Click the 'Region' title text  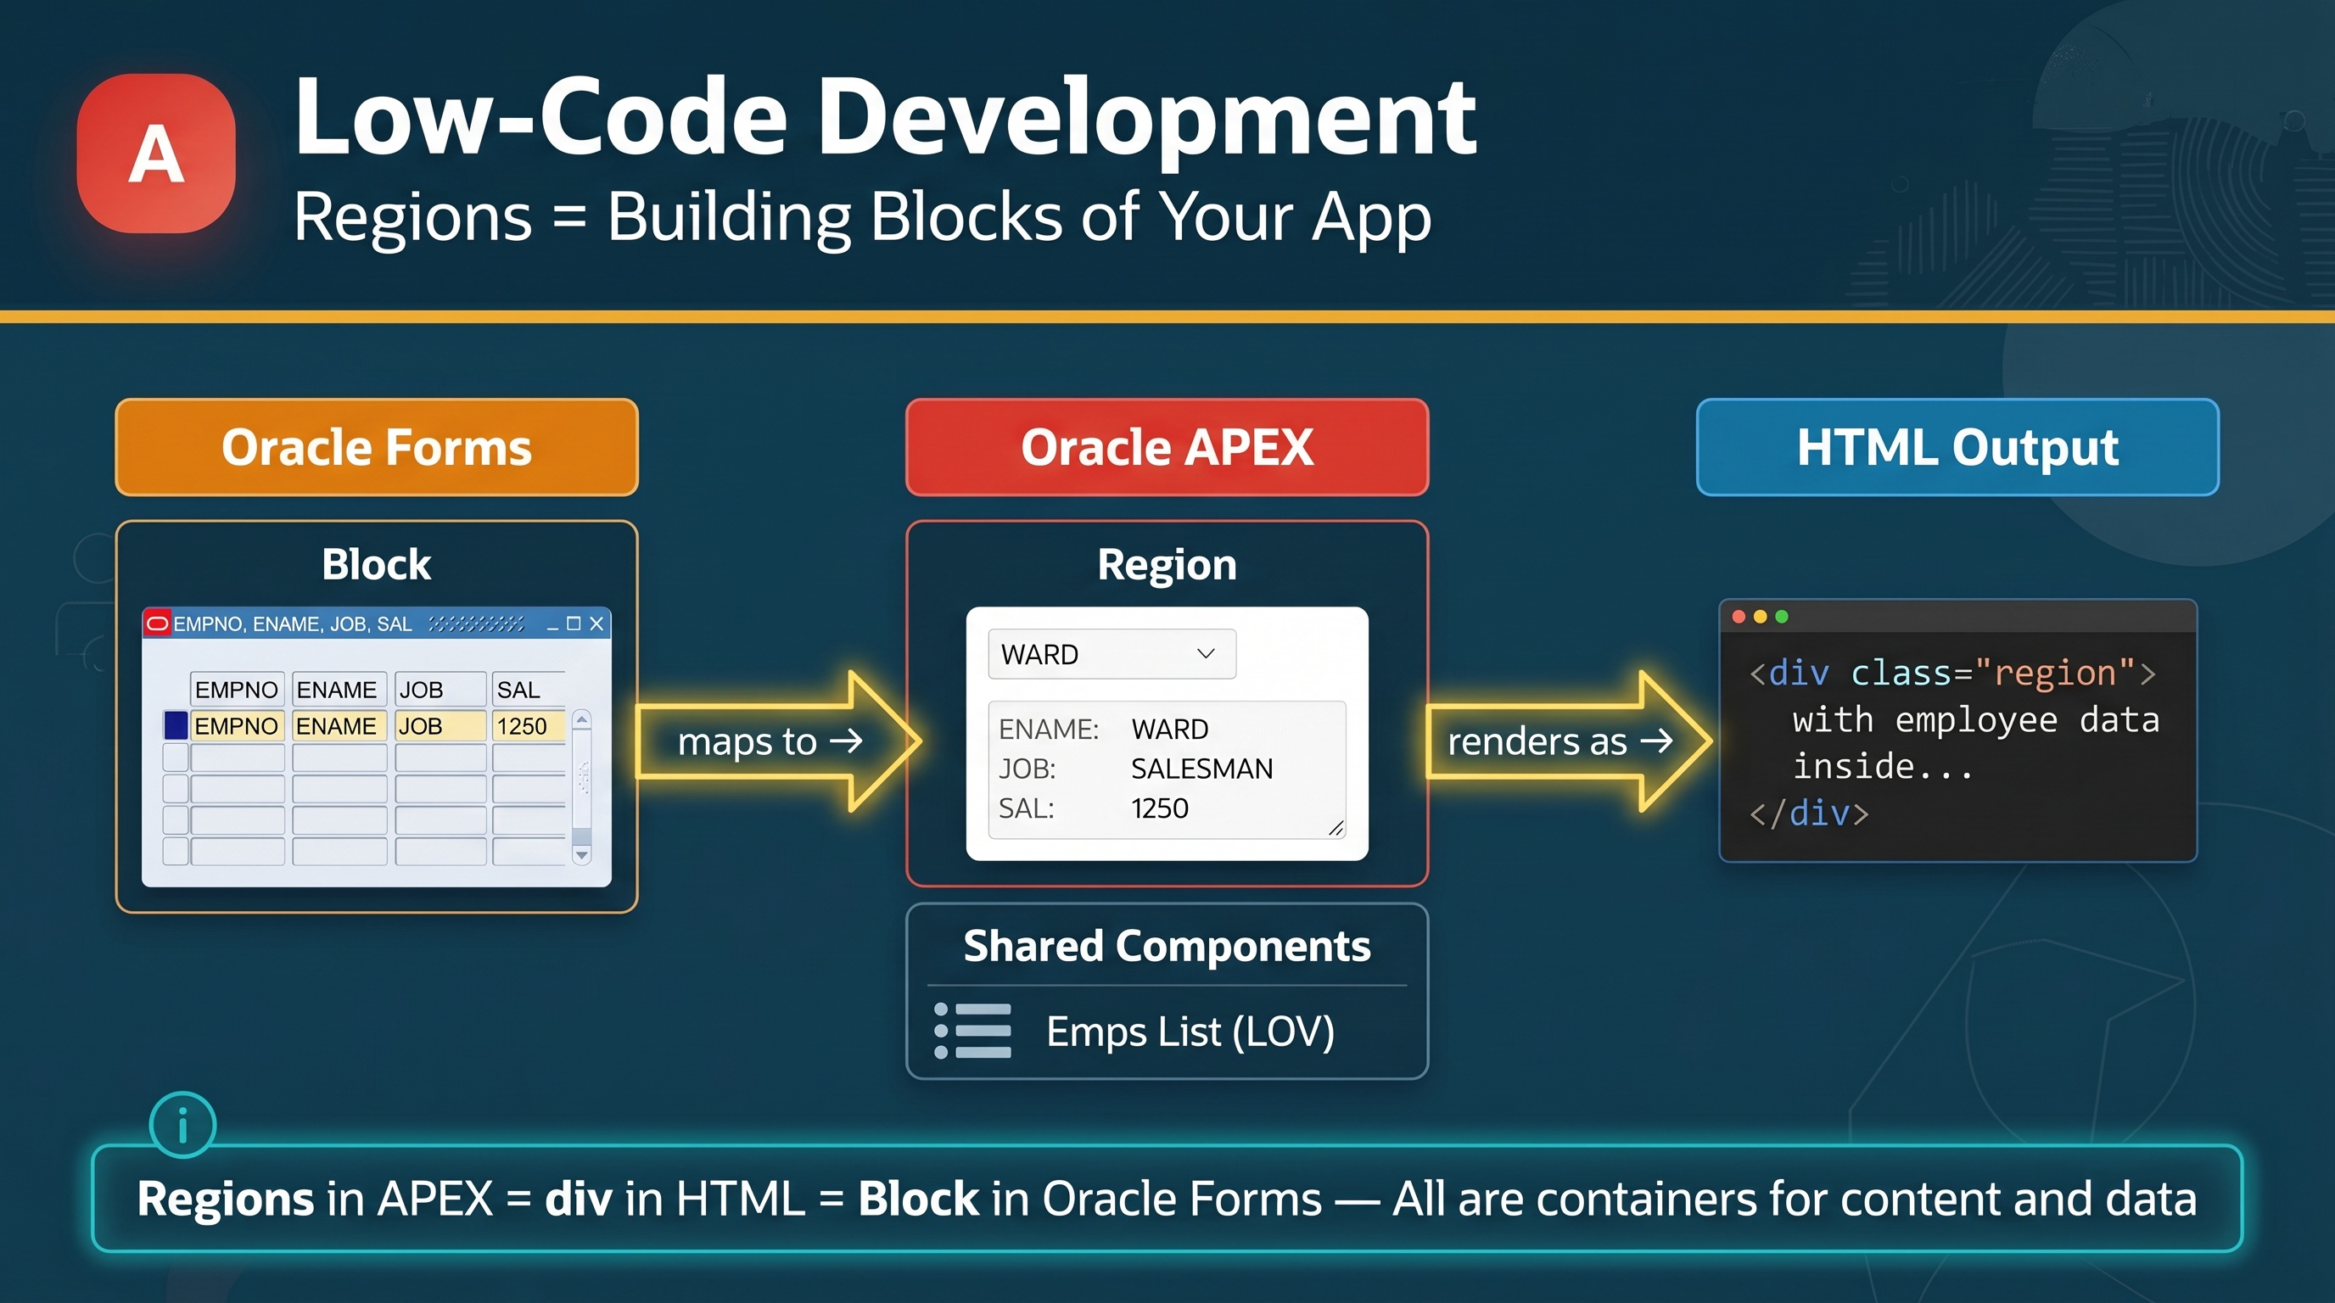click(1167, 564)
